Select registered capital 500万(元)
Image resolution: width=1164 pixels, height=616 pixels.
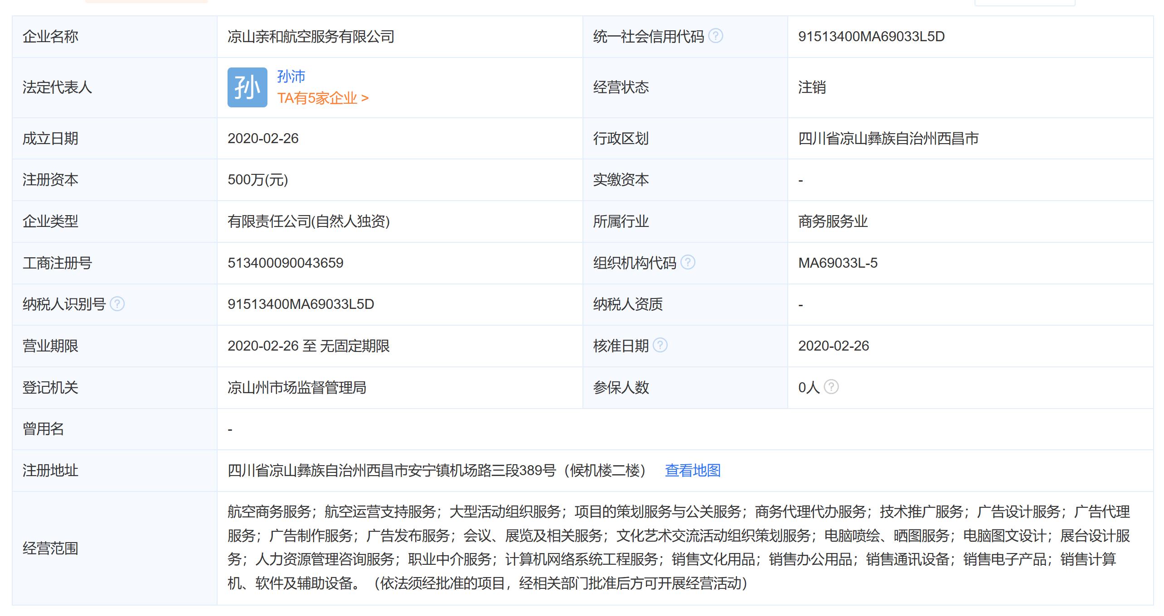(x=258, y=180)
